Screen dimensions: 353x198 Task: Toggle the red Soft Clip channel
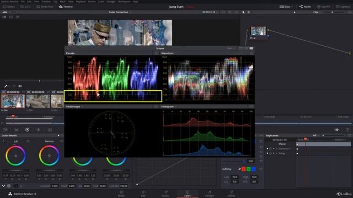tap(244, 169)
